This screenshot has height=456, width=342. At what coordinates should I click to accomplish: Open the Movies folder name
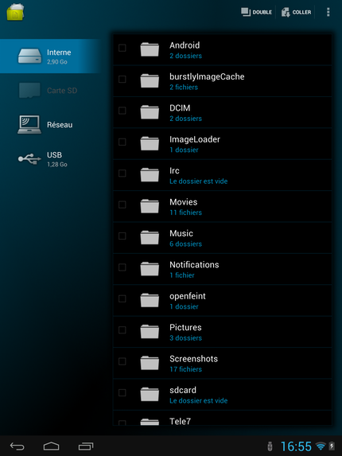coord(184,202)
